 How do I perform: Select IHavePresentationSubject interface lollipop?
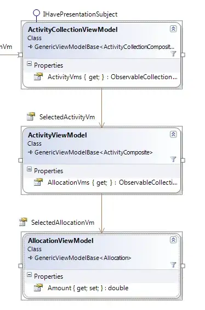[36, 13]
